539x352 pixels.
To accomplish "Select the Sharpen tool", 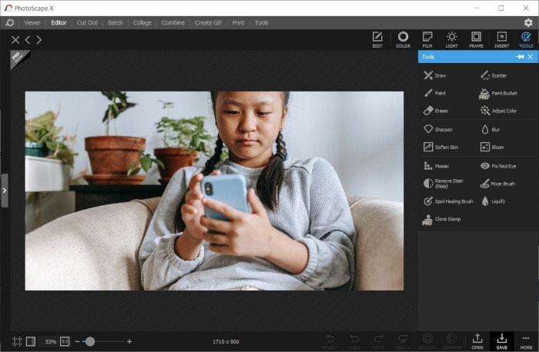I will [437, 129].
